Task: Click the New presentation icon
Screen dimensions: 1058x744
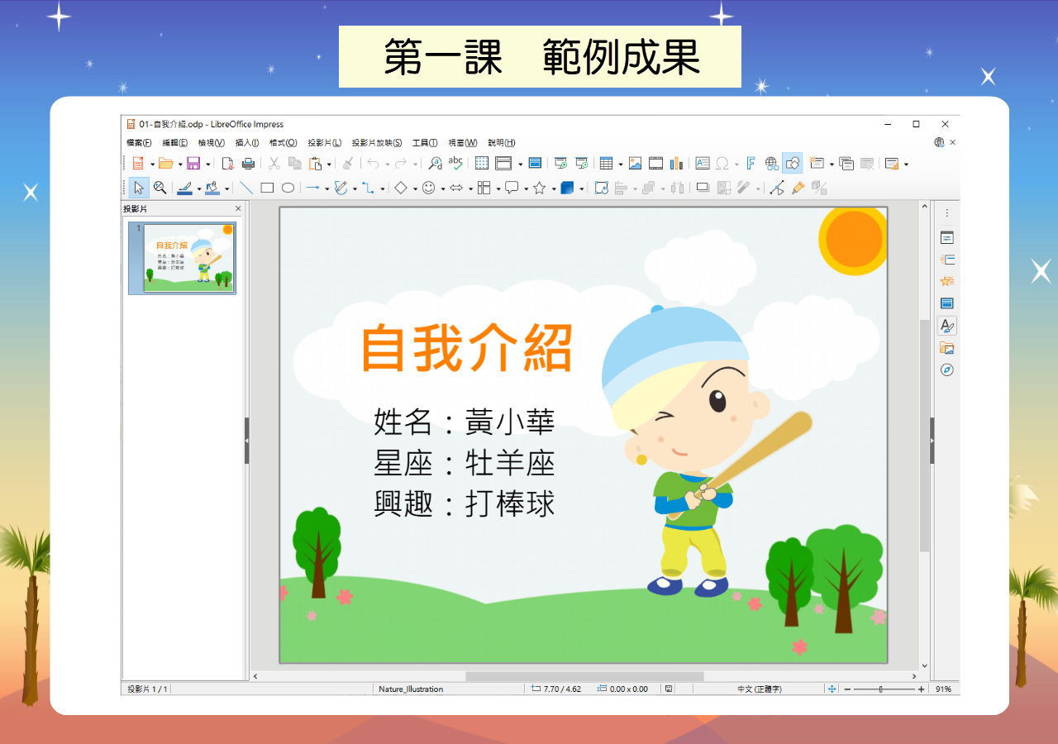Action: click(x=138, y=164)
